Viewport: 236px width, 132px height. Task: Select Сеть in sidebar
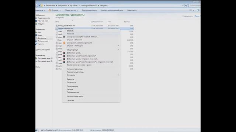tap(38, 67)
